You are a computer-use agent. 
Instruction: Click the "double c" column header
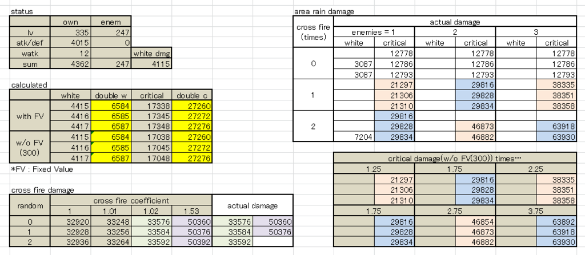(192, 95)
